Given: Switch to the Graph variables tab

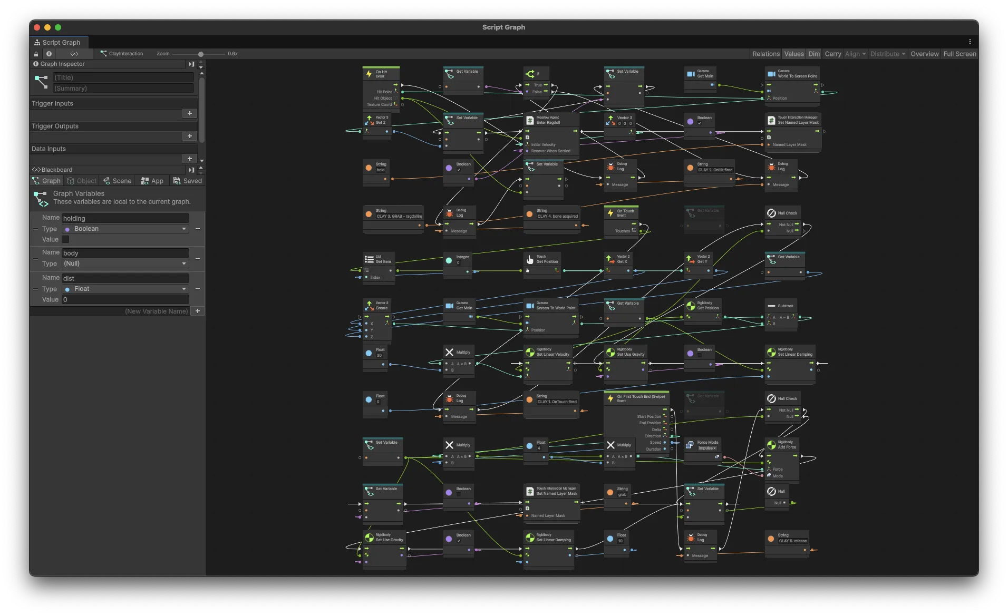Looking at the screenshot, I should pyautogui.click(x=46, y=181).
